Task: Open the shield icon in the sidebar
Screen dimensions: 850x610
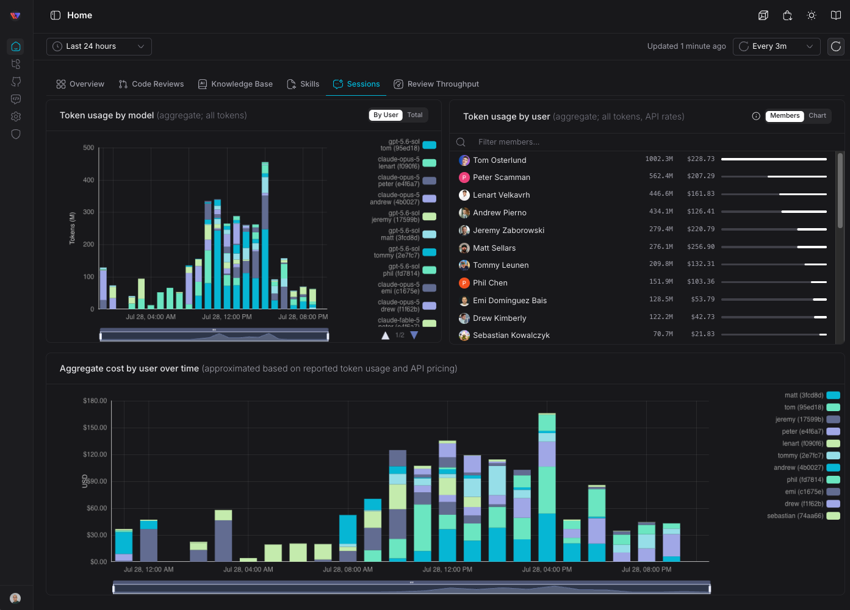Action: coord(16,134)
